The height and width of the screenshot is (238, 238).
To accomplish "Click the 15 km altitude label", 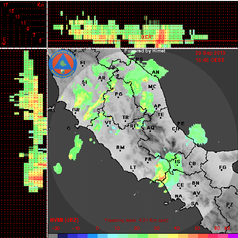I will [x=11, y=11].
